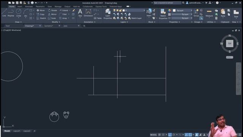Open the Insert block tool
The height and width of the screenshot is (137, 243).
(x=149, y=13)
